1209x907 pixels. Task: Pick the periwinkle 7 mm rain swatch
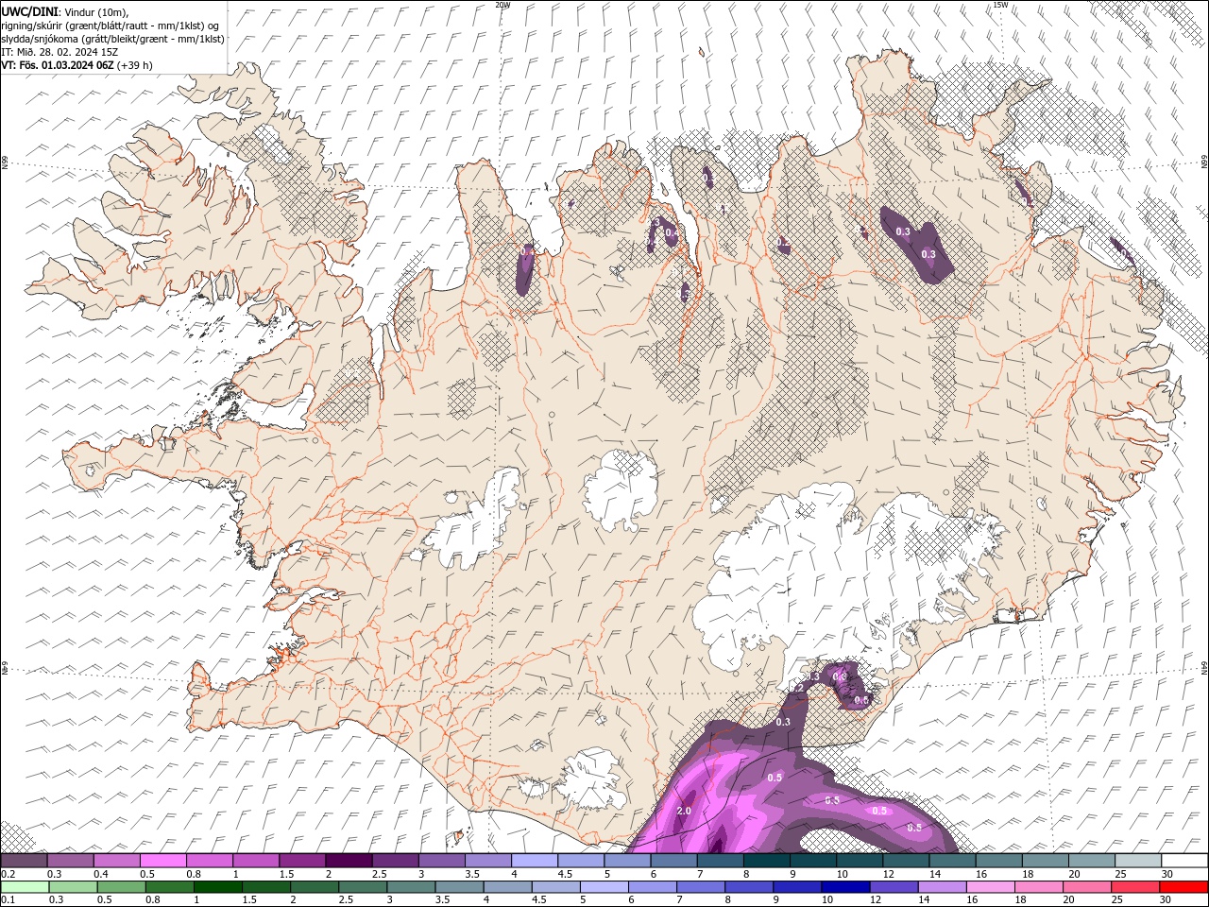(701, 887)
